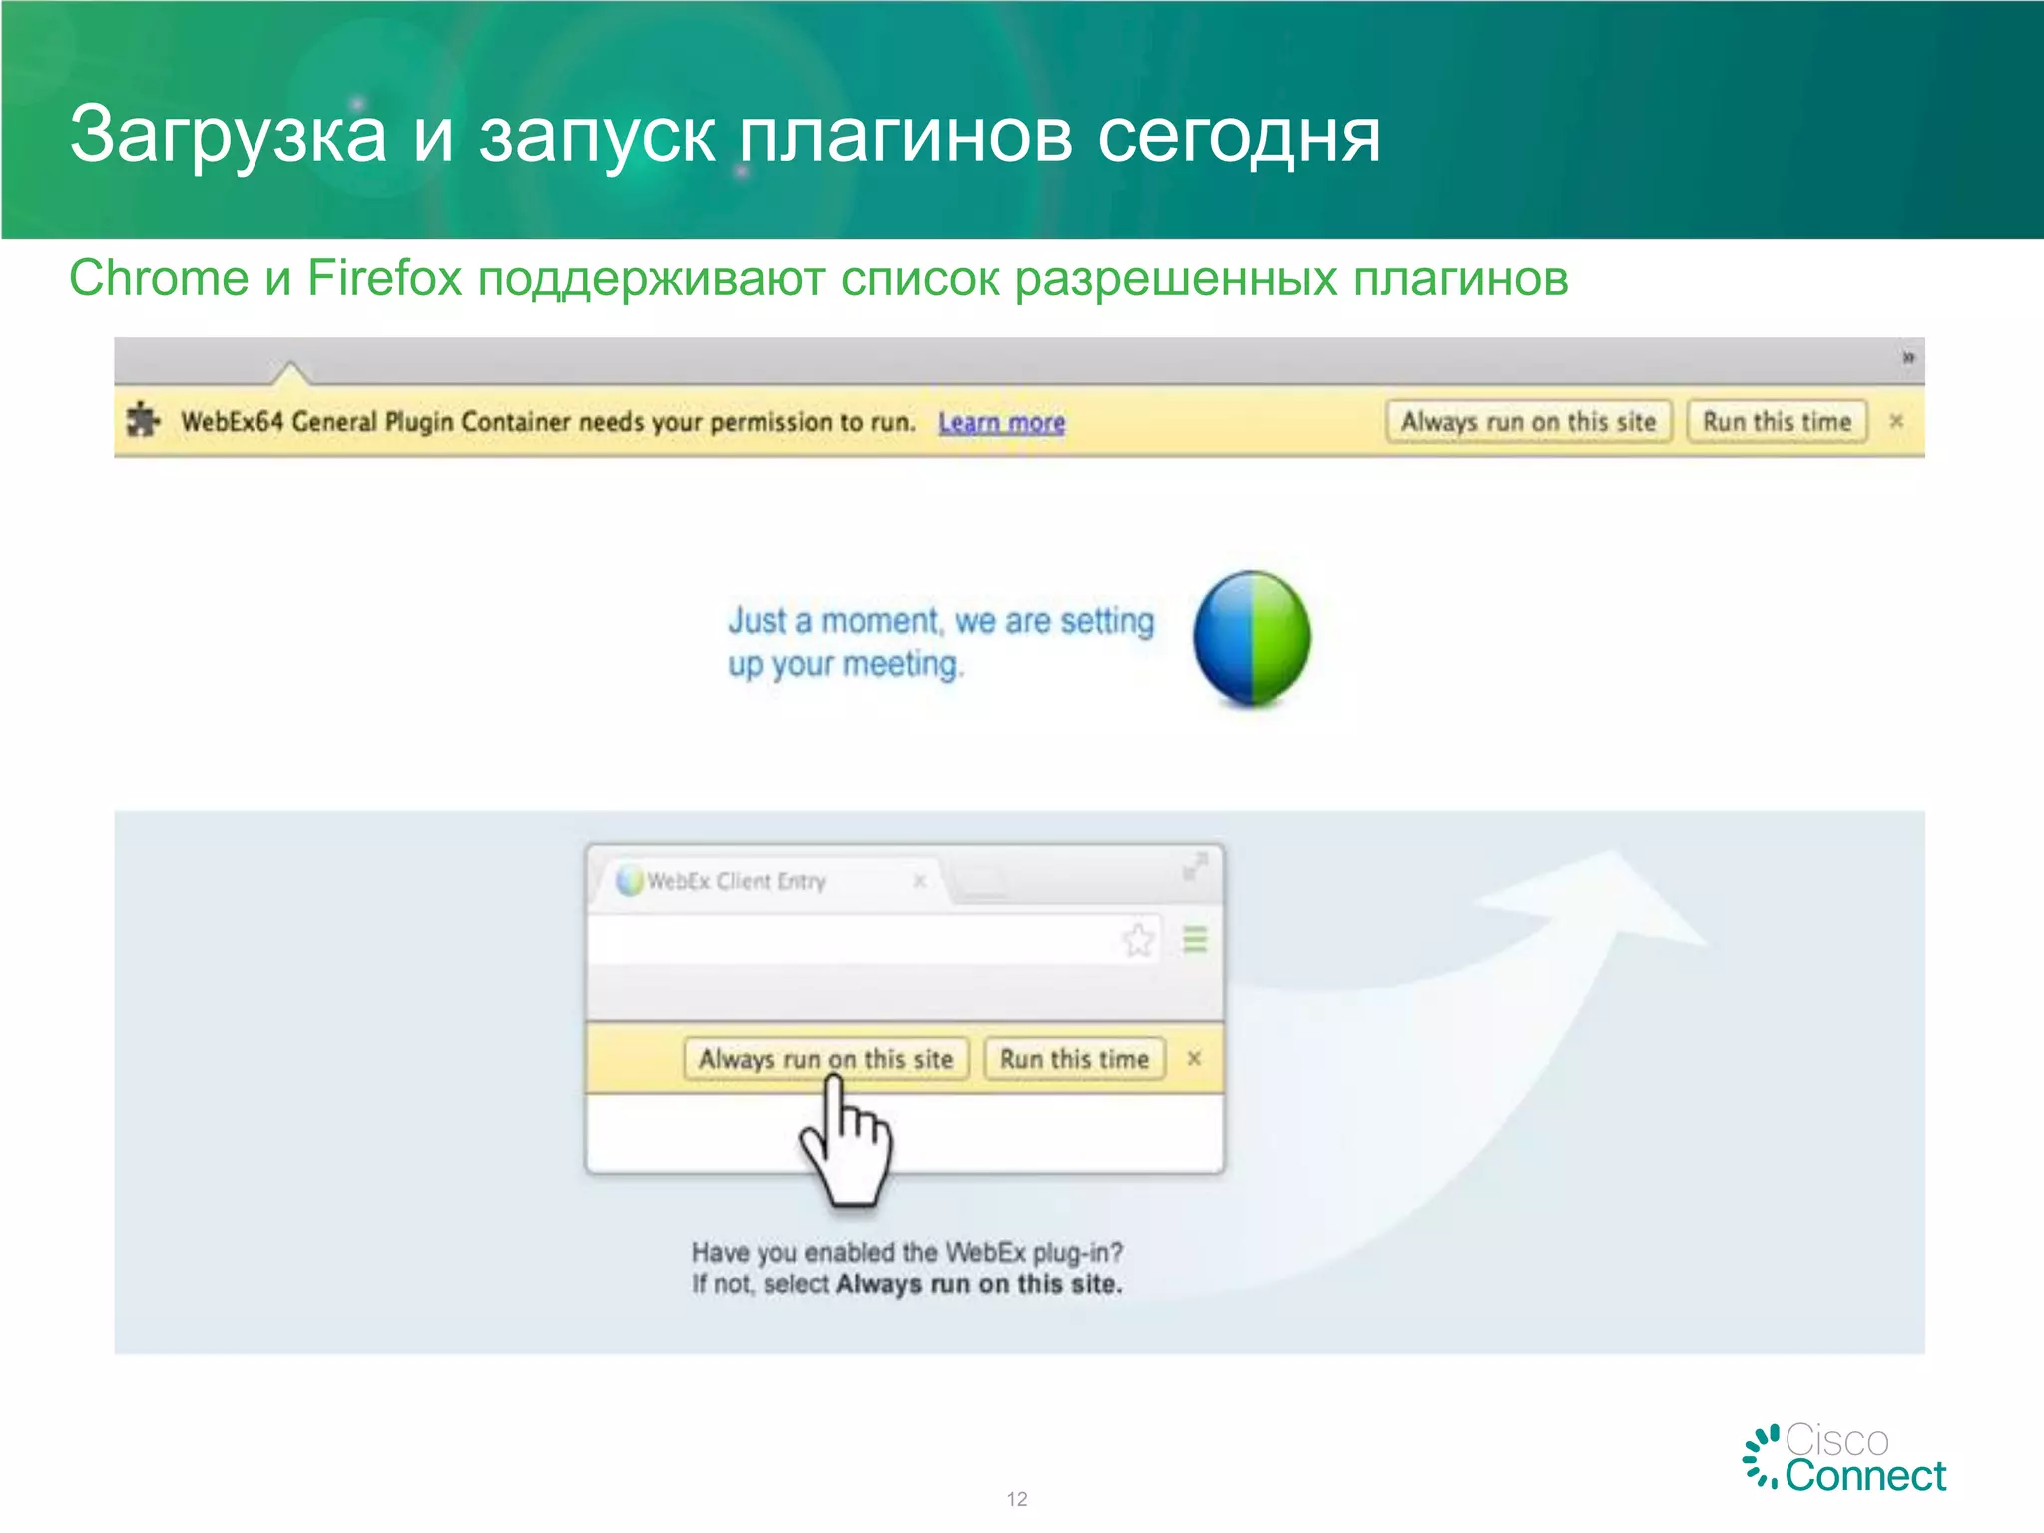
Task: Click Run this time in the illustration
Action: click(1074, 1058)
